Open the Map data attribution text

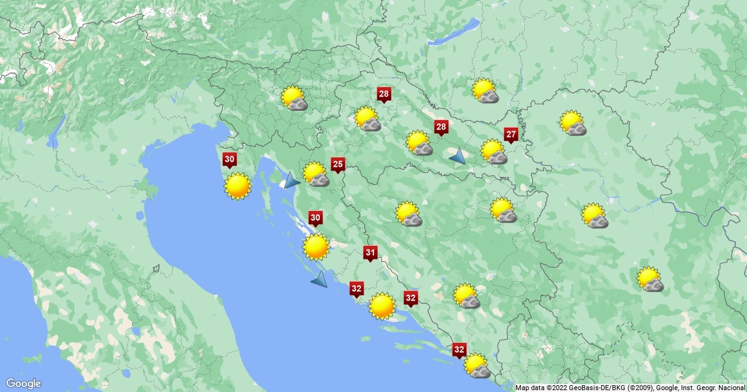[x=630, y=387]
